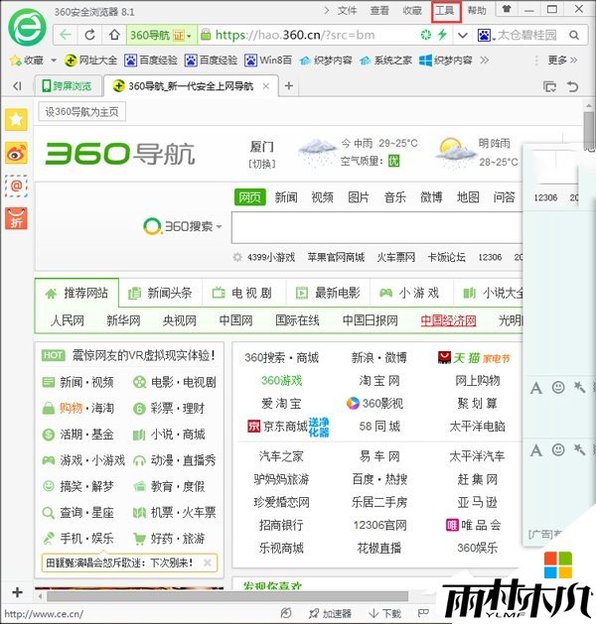Open the 收藏 menu in title bar

click(411, 11)
